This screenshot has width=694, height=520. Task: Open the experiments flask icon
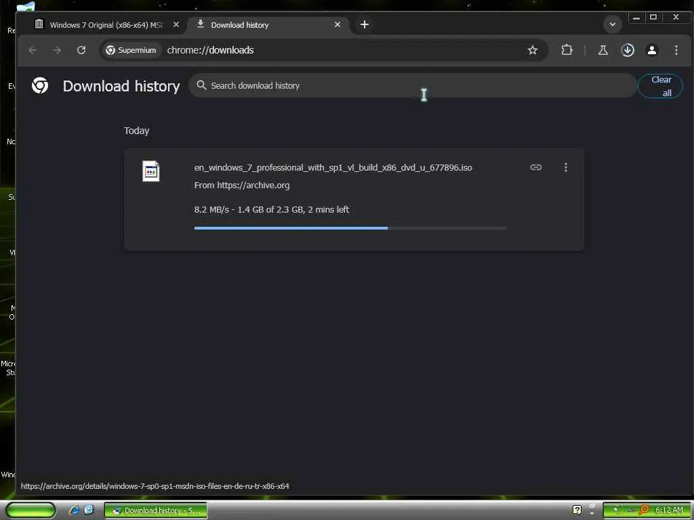(x=603, y=50)
